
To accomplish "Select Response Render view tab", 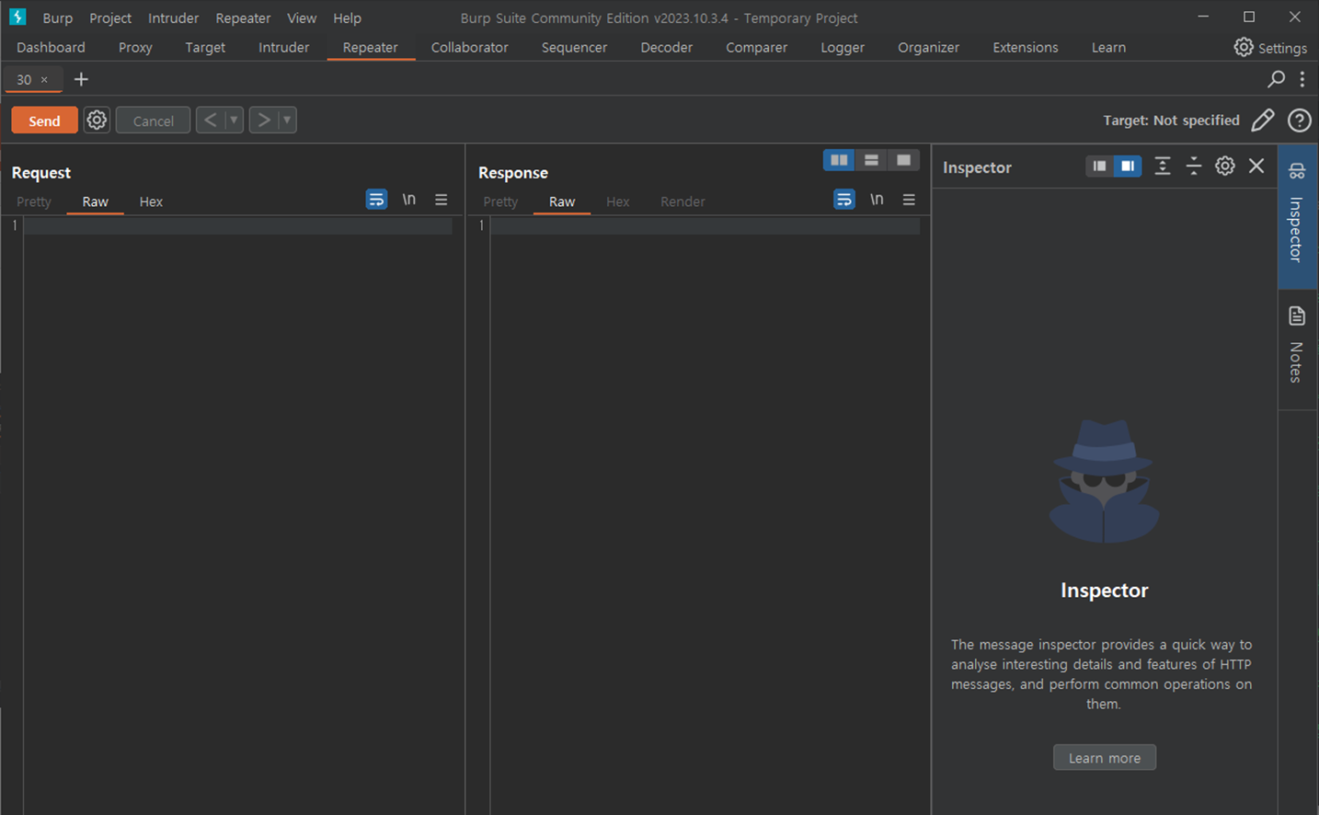I will 682,201.
